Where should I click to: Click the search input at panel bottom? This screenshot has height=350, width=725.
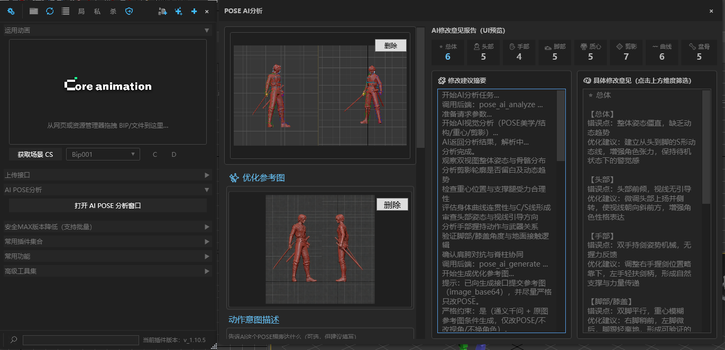pyautogui.click(x=81, y=340)
